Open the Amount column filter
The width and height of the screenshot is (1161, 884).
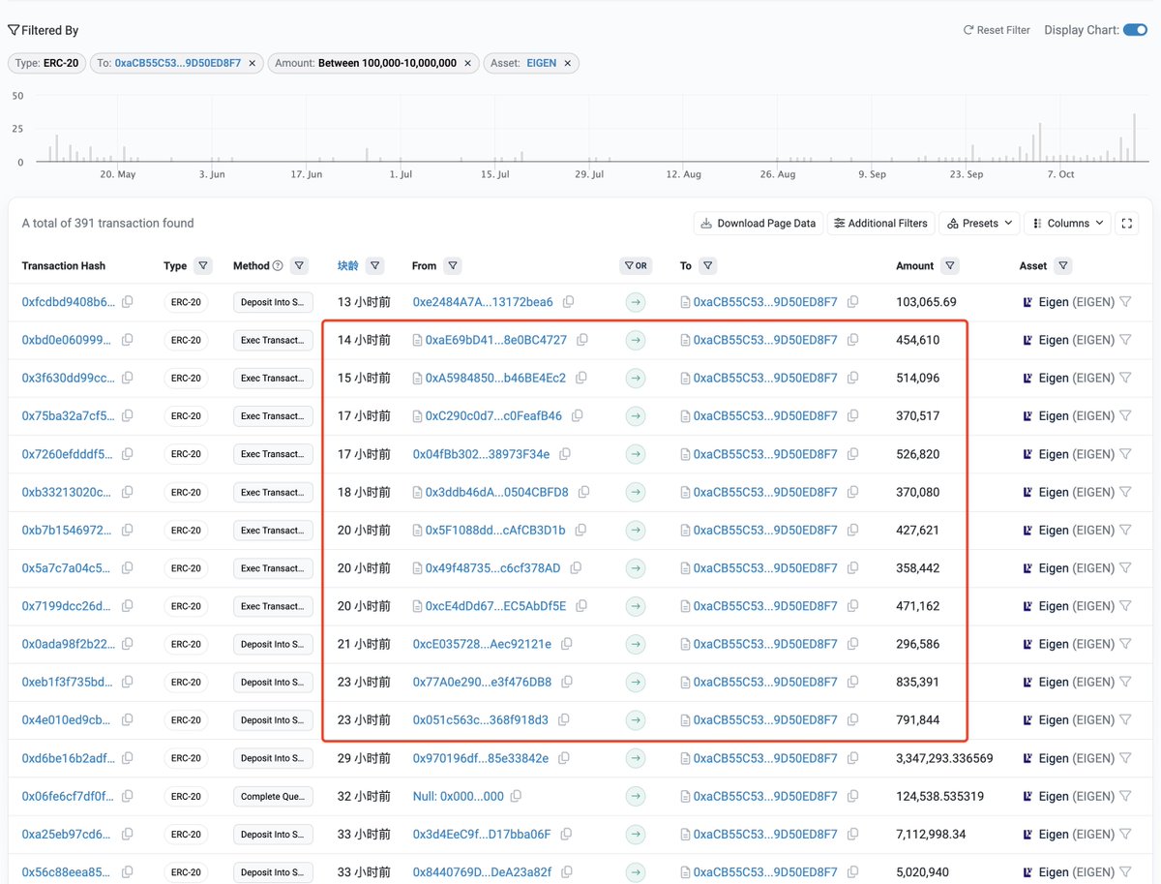pos(950,265)
